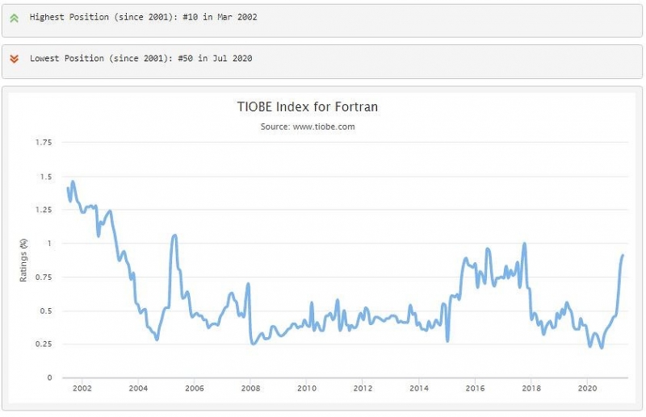Click the 1.25 value on the y-axis
Screen dimensions: 646x417
pos(43,210)
